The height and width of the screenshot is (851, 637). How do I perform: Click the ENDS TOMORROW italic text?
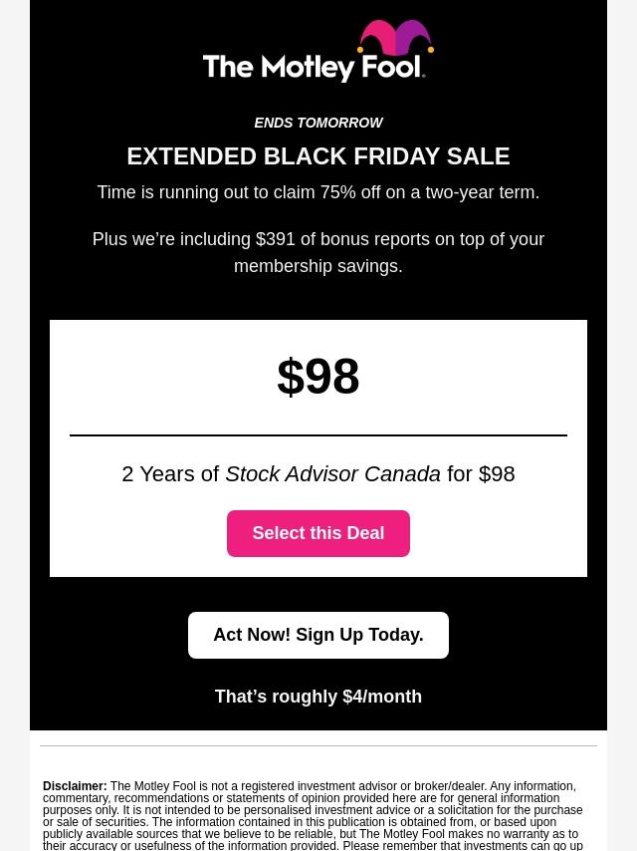(x=318, y=123)
